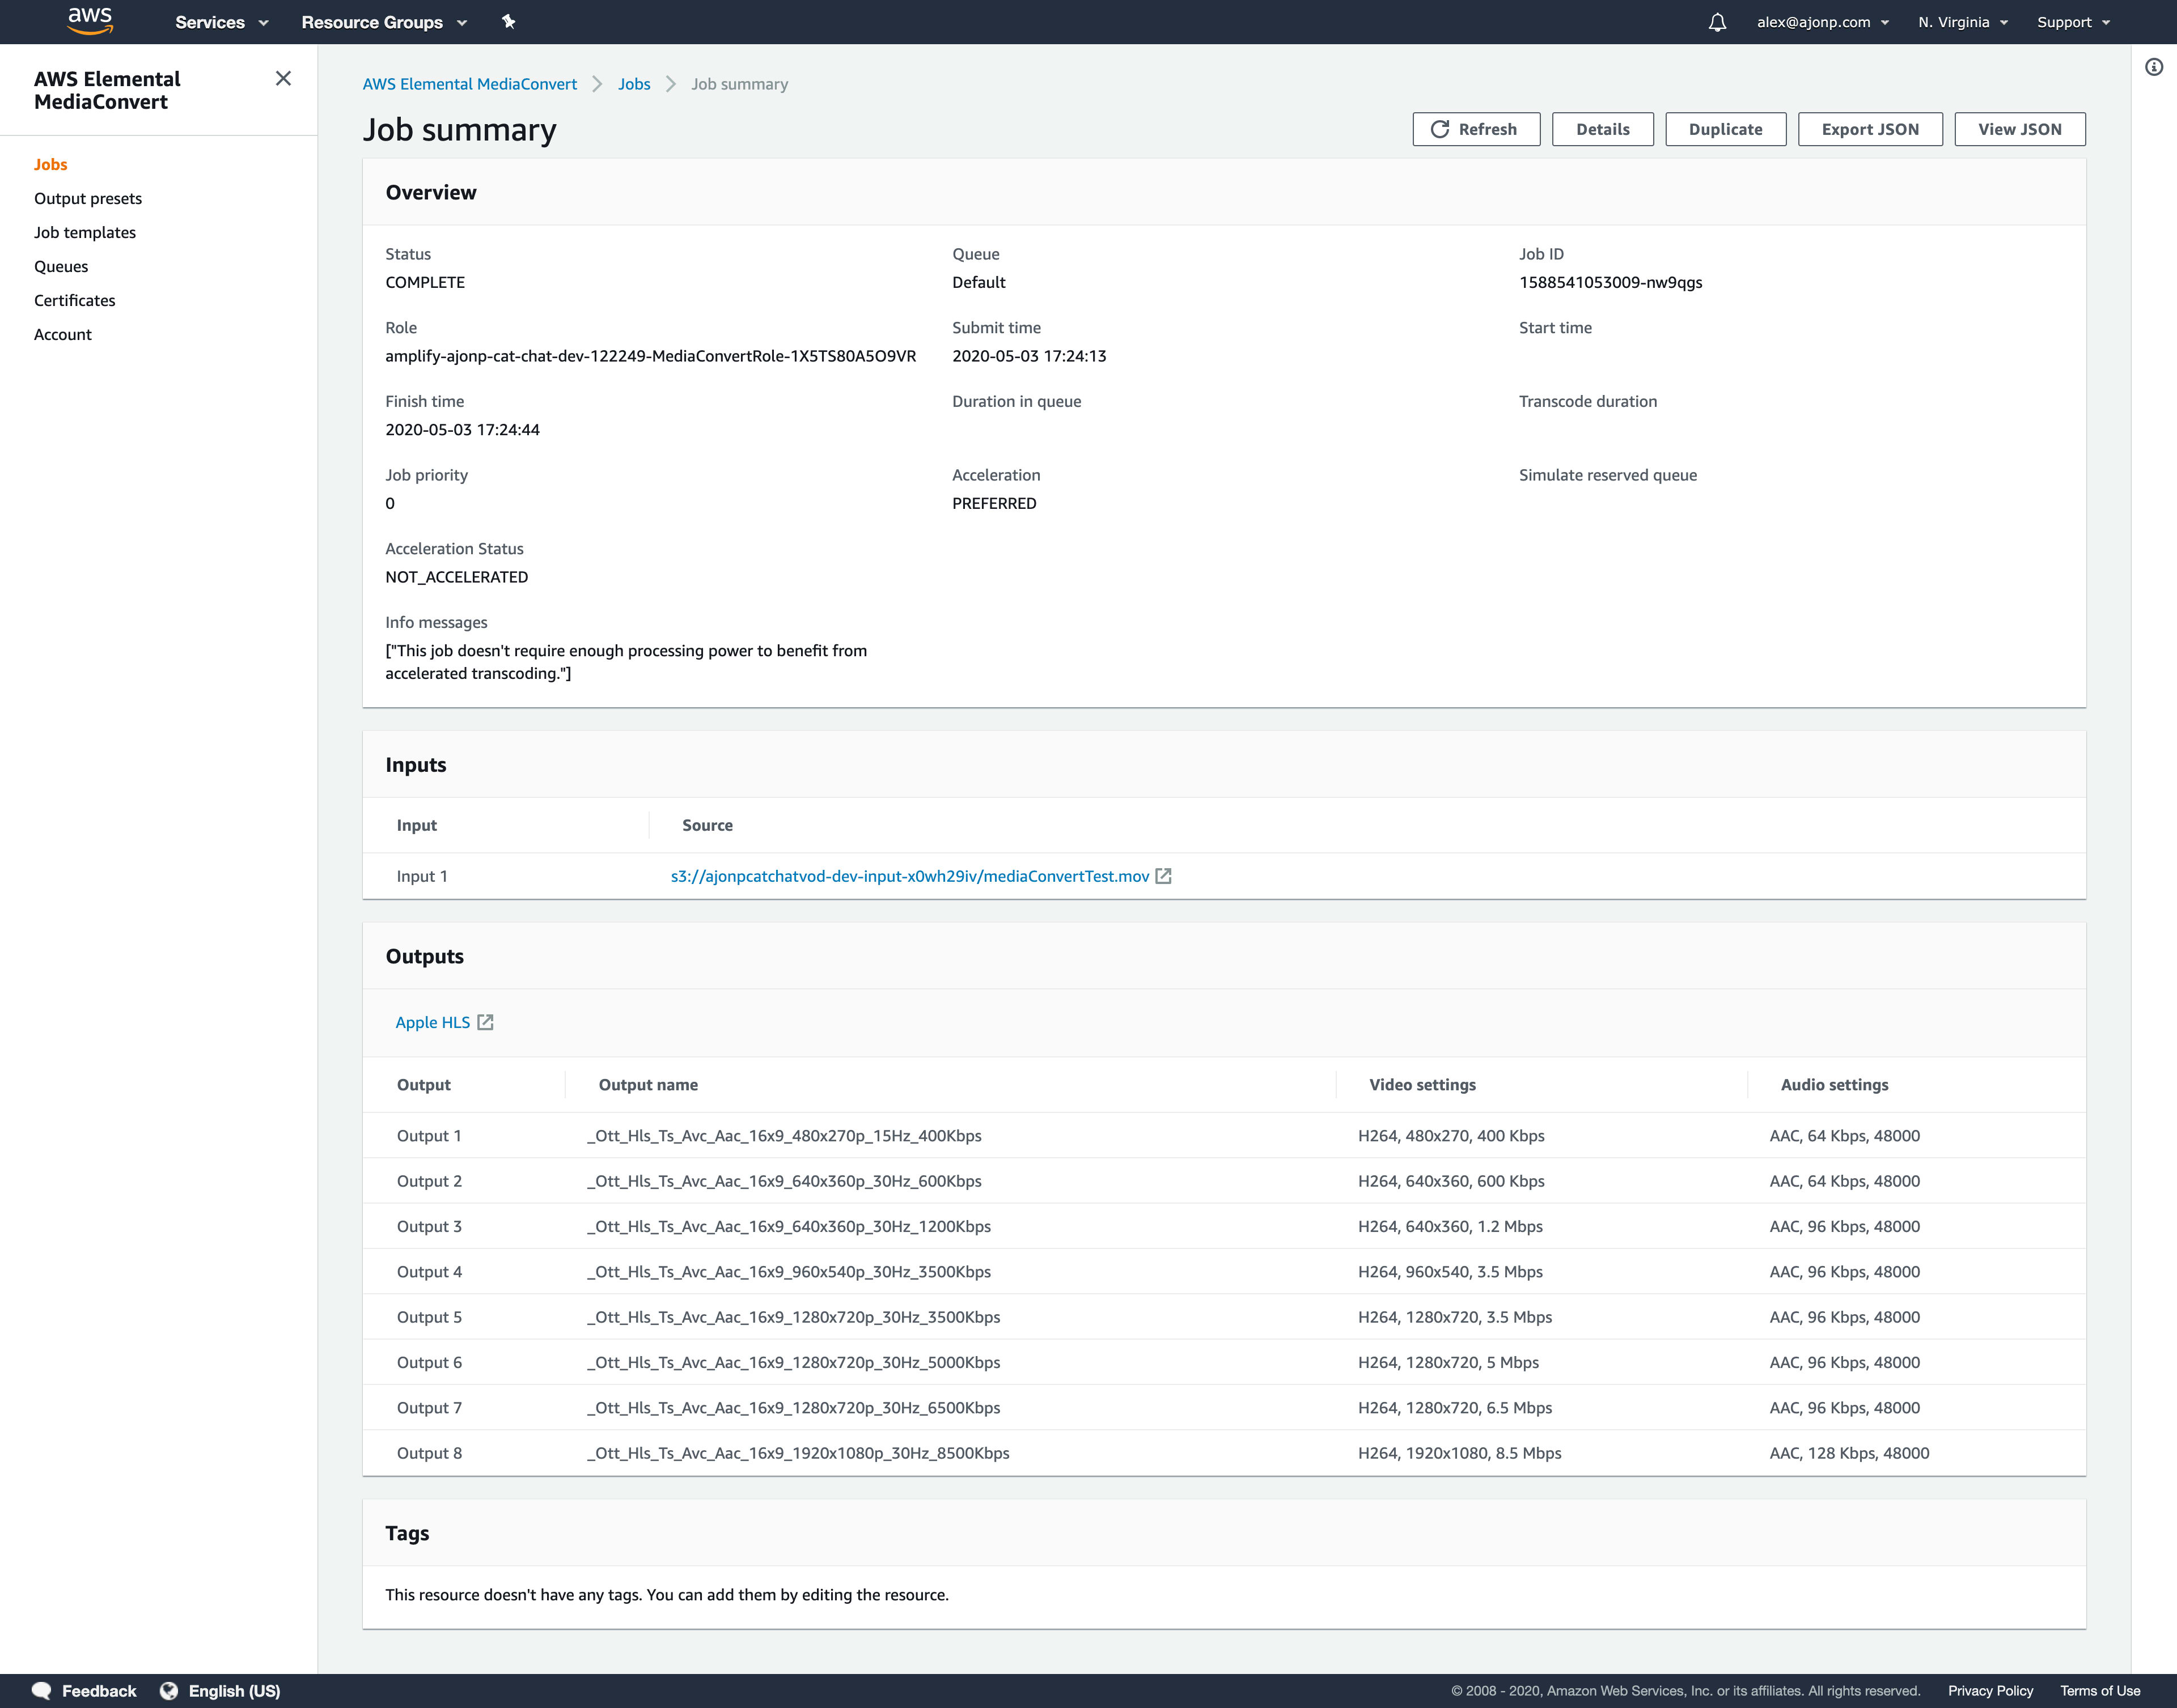Viewport: 2177px width, 1708px height.
Task: Open the Terms of Use footer link
Action: coord(2100,1690)
